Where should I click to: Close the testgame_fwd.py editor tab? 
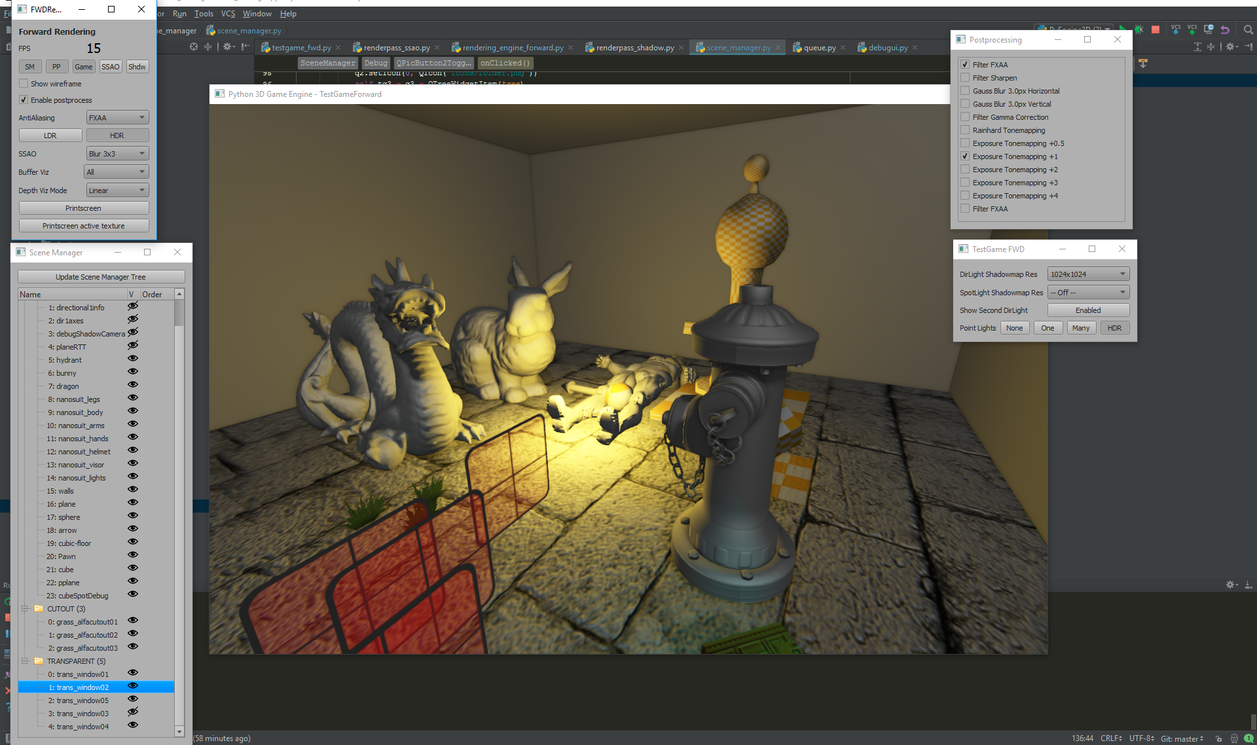pyautogui.click(x=338, y=48)
